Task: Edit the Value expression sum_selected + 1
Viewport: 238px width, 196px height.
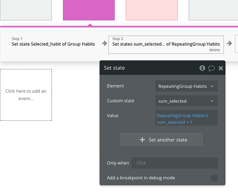Action: point(186,119)
